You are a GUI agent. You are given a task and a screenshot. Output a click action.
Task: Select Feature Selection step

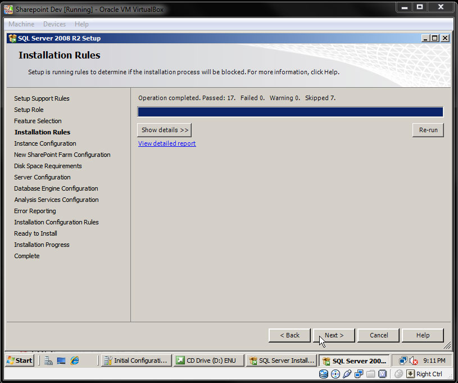click(38, 121)
